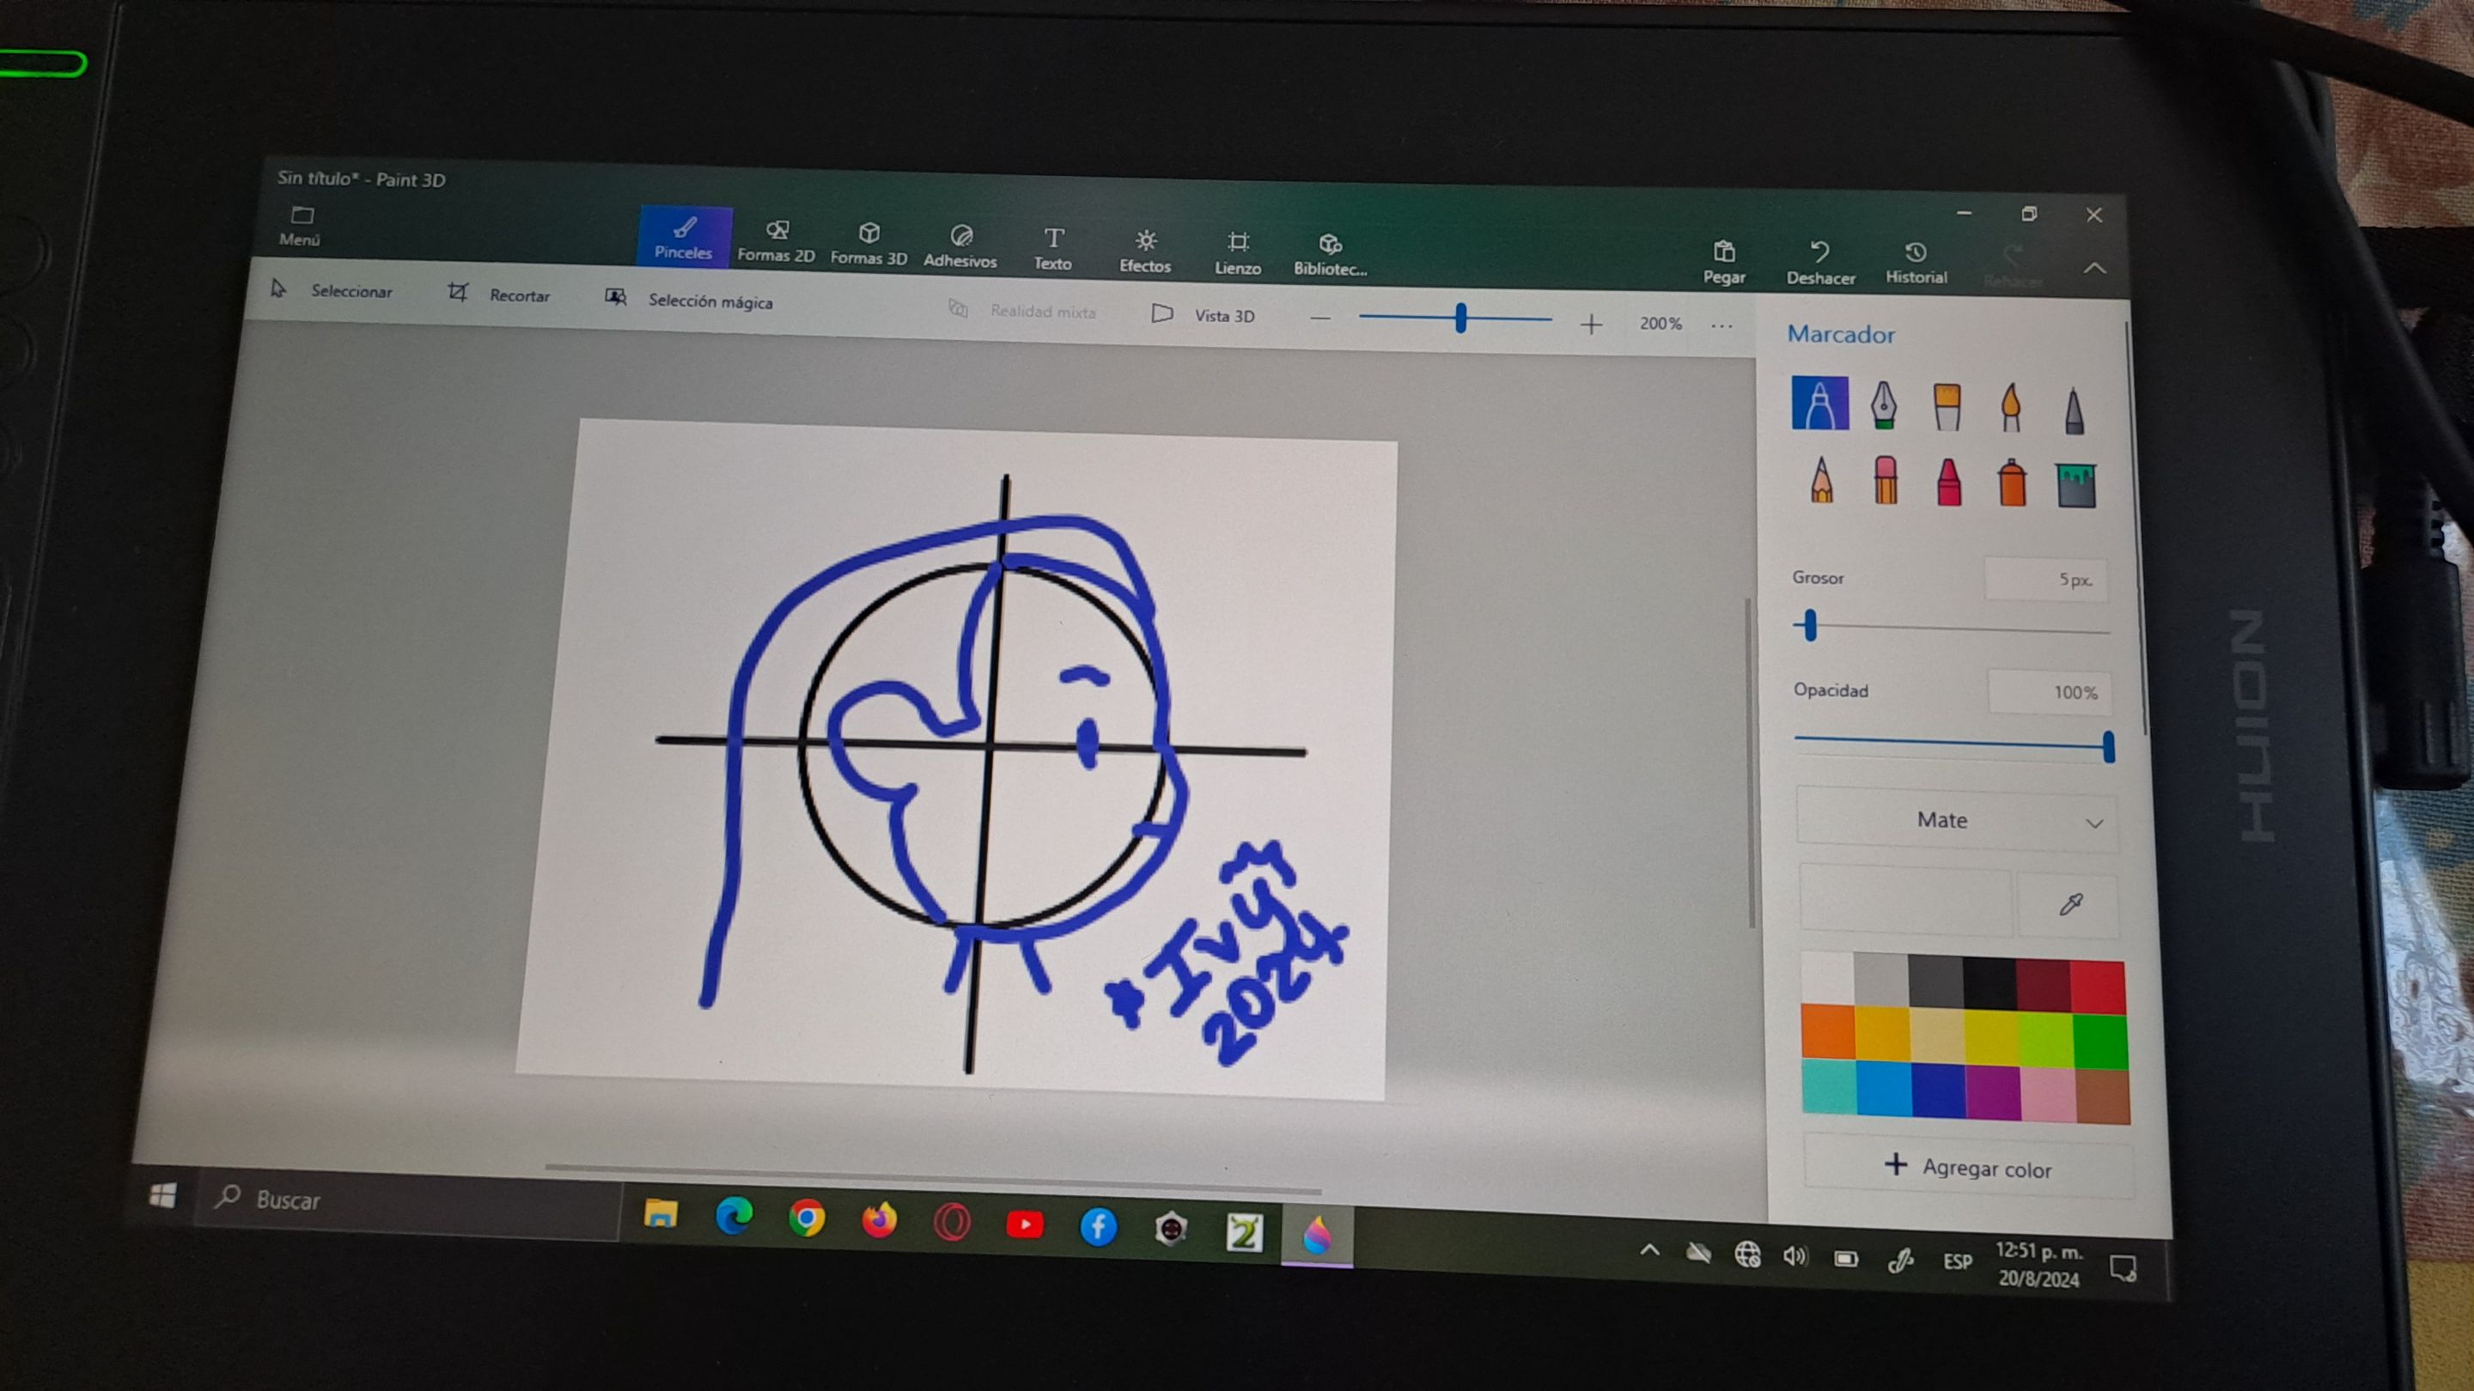The height and width of the screenshot is (1391, 2474).
Task: Click the Grosor thickness slider
Action: coord(1951,628)
